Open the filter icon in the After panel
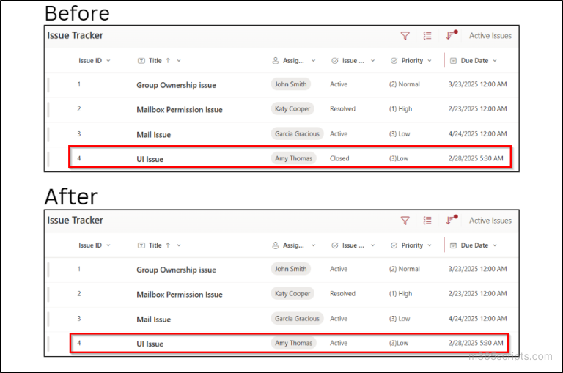The width and height of the screenshot is (563, 373). (x=405, y=221)
